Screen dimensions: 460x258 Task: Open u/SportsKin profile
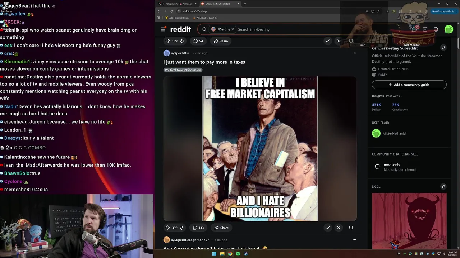coord(180,53)
